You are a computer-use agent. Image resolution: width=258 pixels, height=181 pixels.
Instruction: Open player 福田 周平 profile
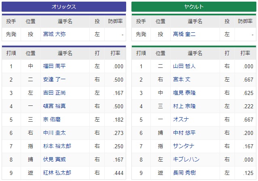(x=54, y=66)
